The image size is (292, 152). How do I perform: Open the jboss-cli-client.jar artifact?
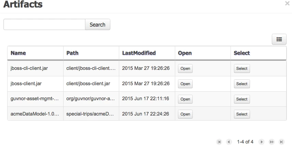click(x=185, y=69)
